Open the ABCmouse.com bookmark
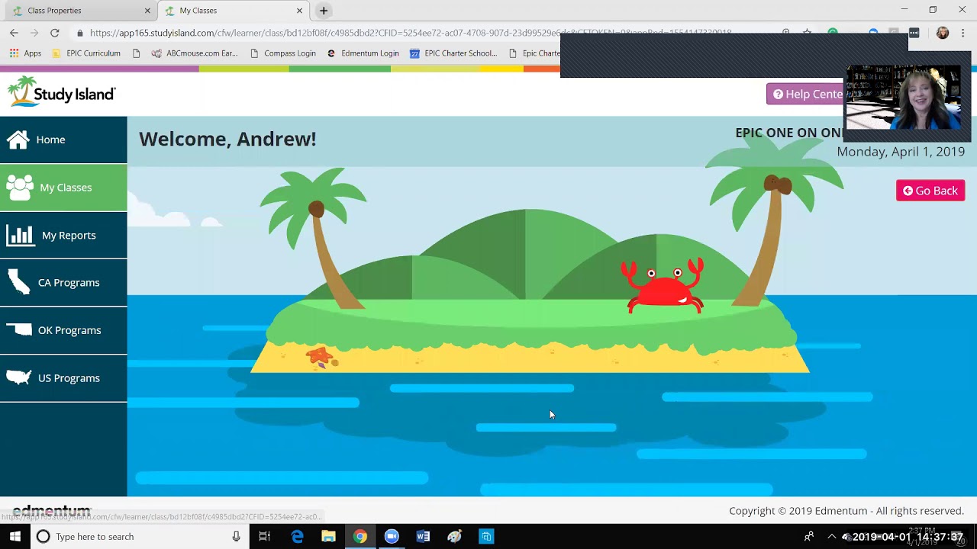Viewport: 977px width, 549px height. 195,53
